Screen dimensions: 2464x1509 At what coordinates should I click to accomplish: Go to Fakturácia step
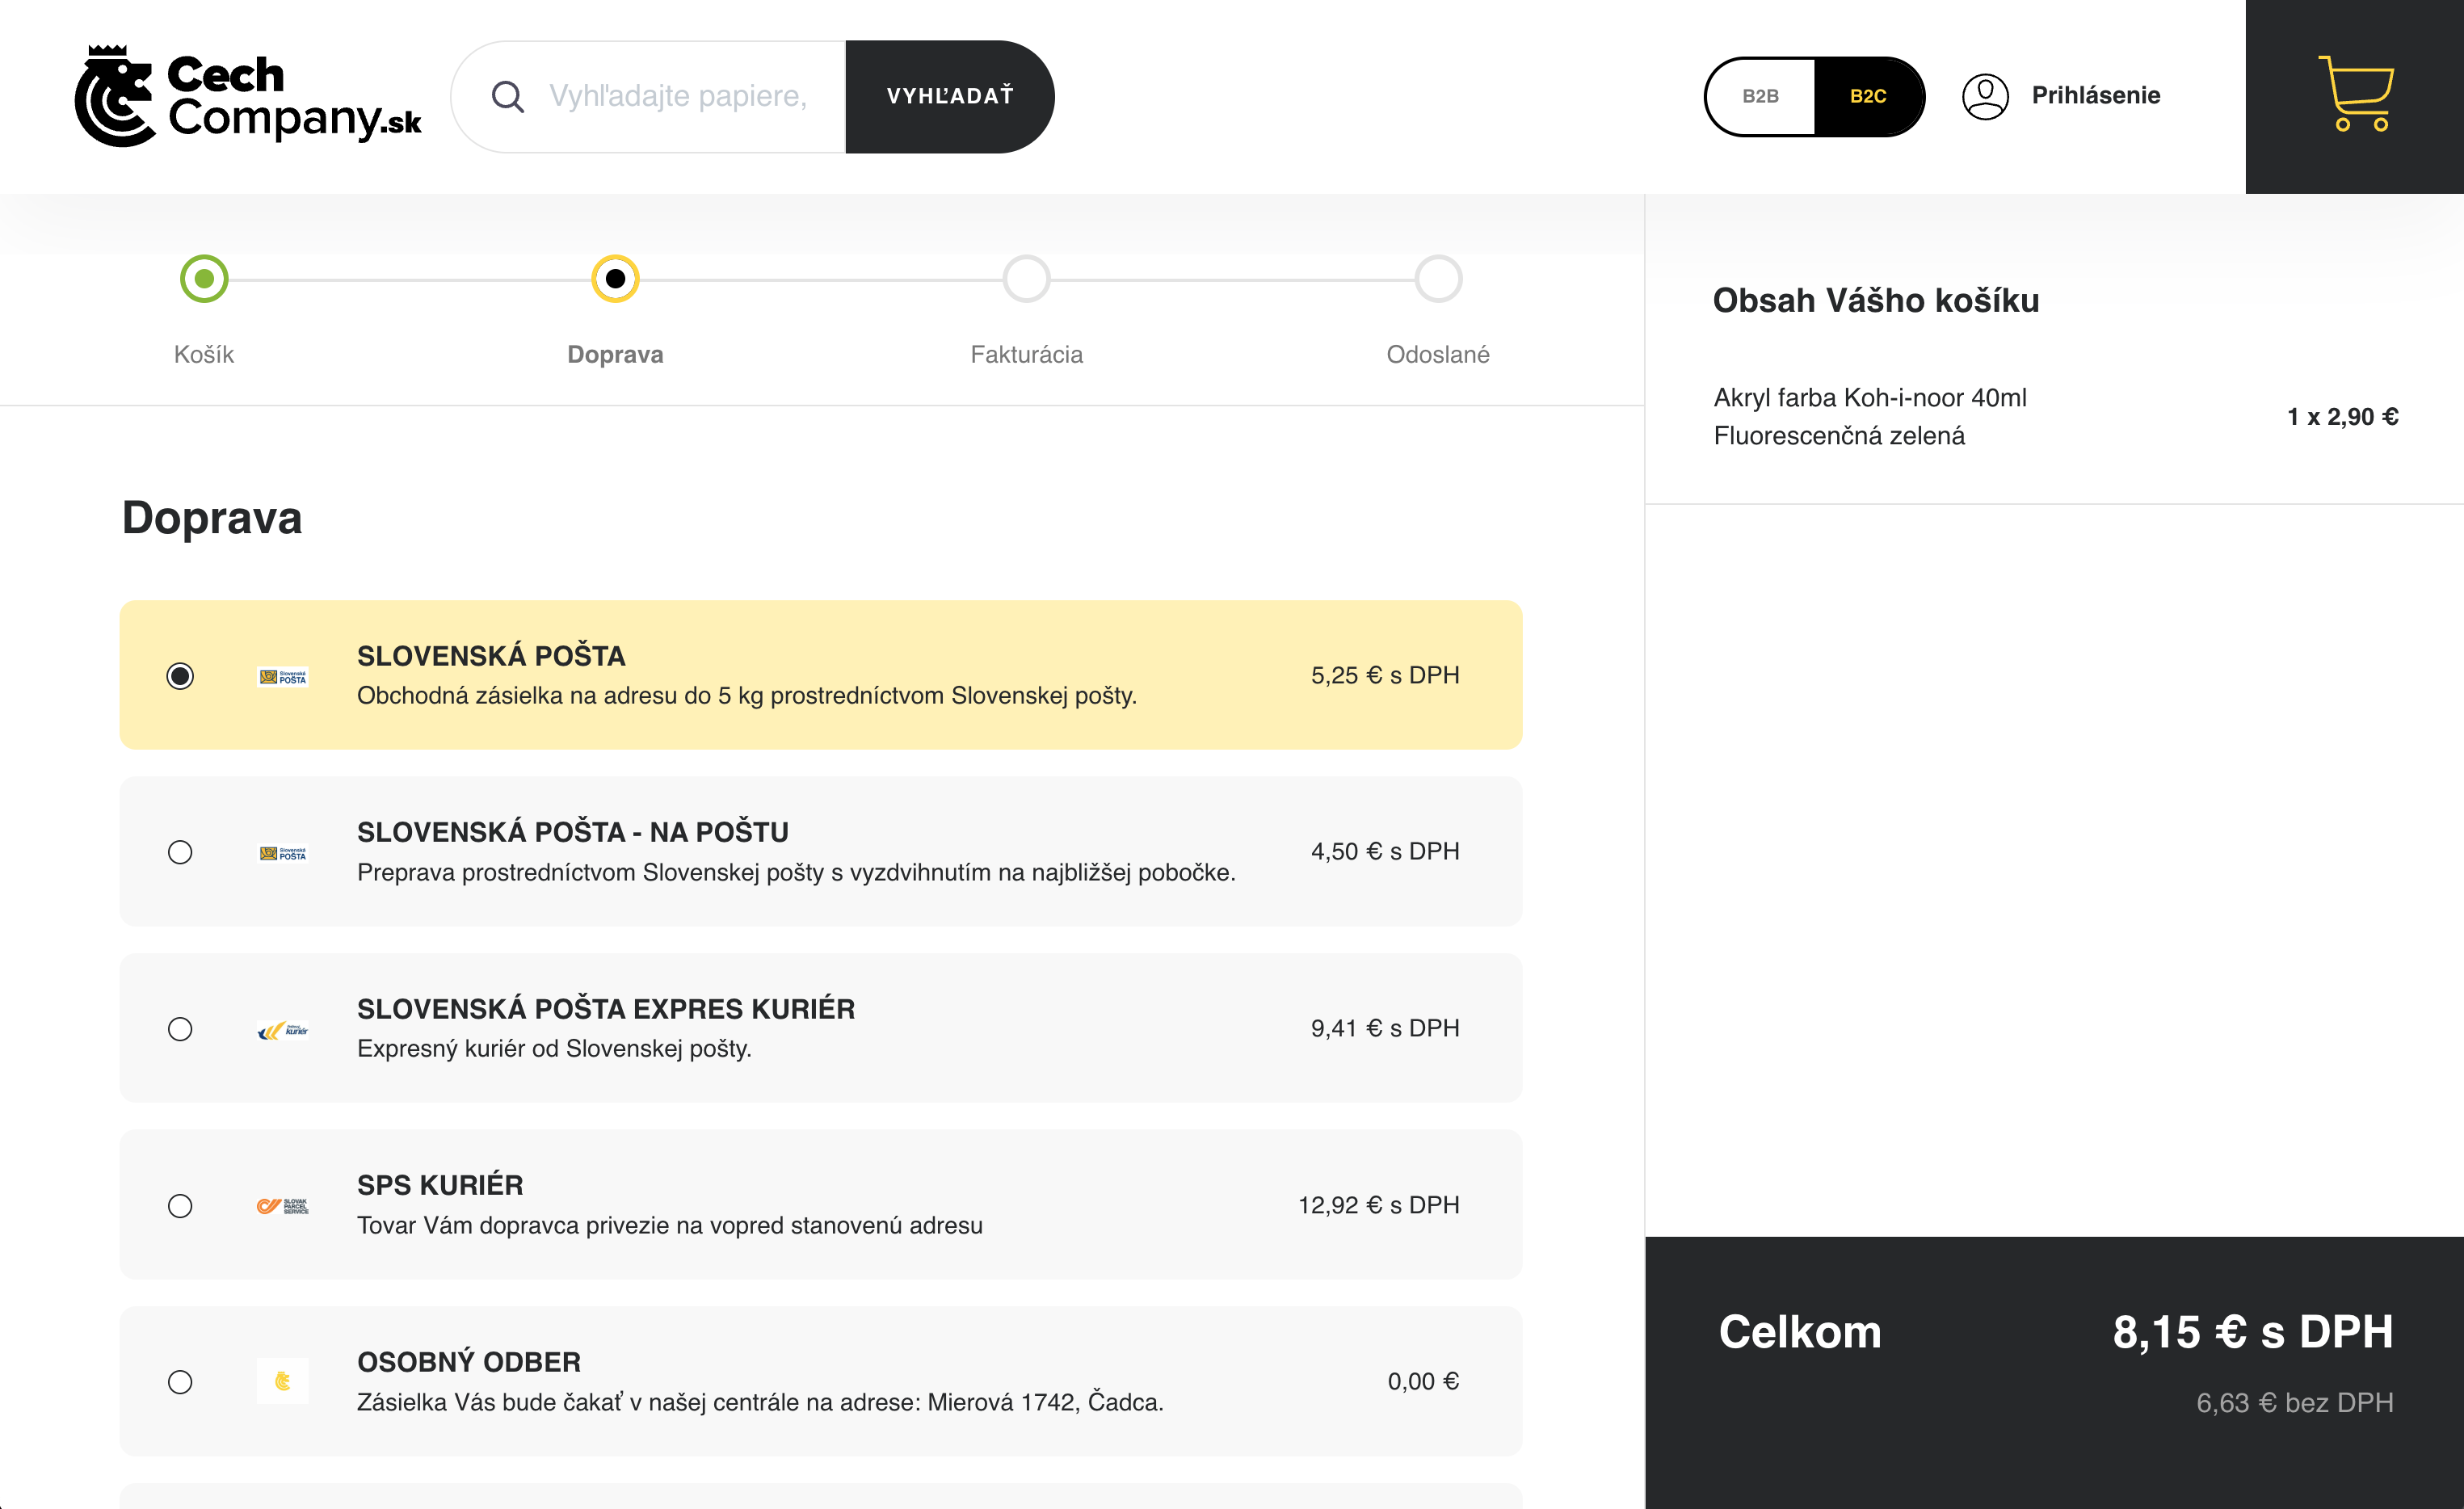1026,279
